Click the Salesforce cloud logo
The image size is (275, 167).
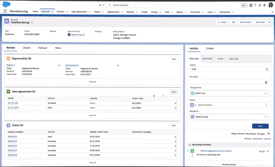pyautogui.click(x=6, y=4)
